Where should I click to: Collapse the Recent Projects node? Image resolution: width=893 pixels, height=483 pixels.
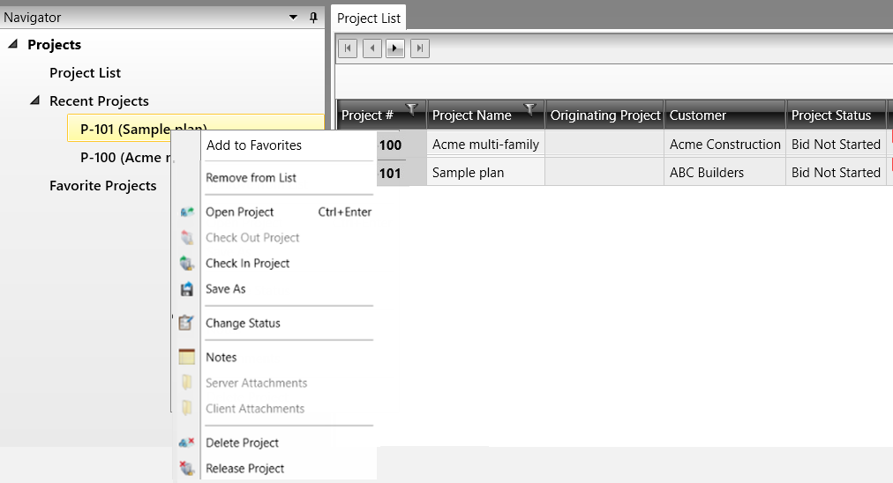[35, 100]
